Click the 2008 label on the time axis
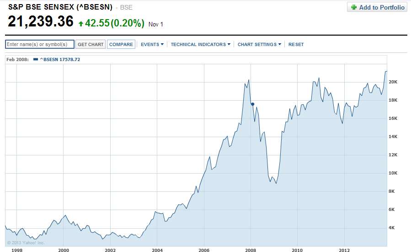The height and width of the screenshot is (252, 411). (x=251, y=250)
